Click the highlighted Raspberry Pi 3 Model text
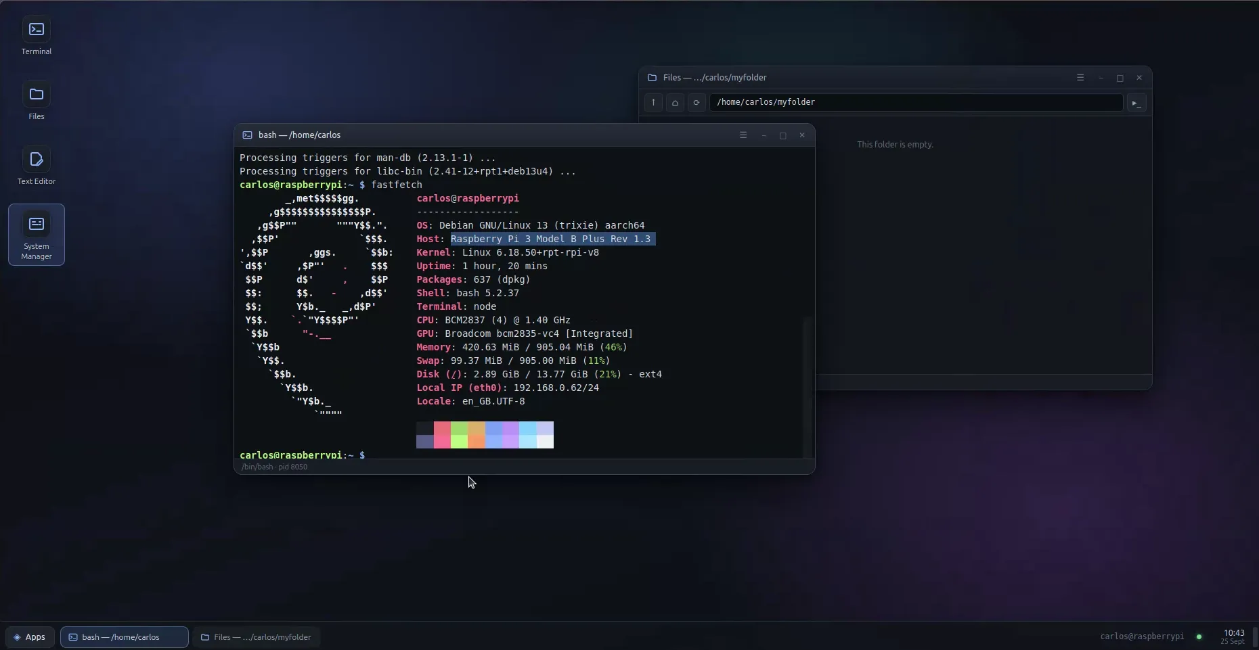Viewport: 1259px width, 650px height. [553, 239]
